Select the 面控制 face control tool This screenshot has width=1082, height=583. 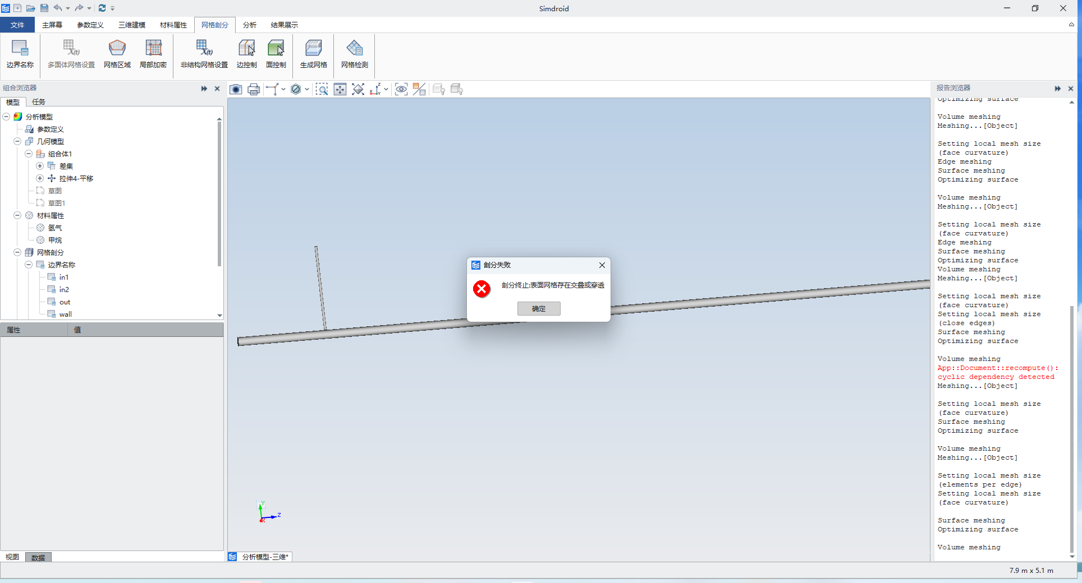(276, 54)
